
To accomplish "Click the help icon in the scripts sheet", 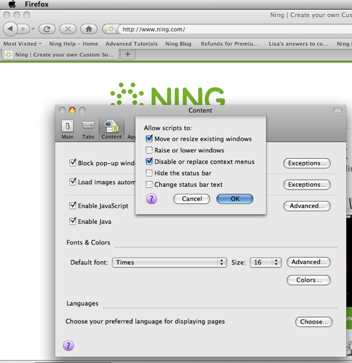I will point(152,199).
